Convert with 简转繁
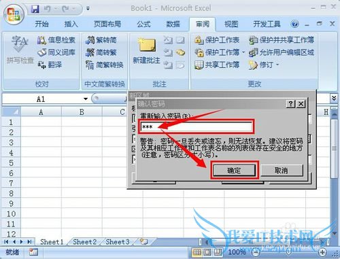340x259 pixels. tap(101, 52)
